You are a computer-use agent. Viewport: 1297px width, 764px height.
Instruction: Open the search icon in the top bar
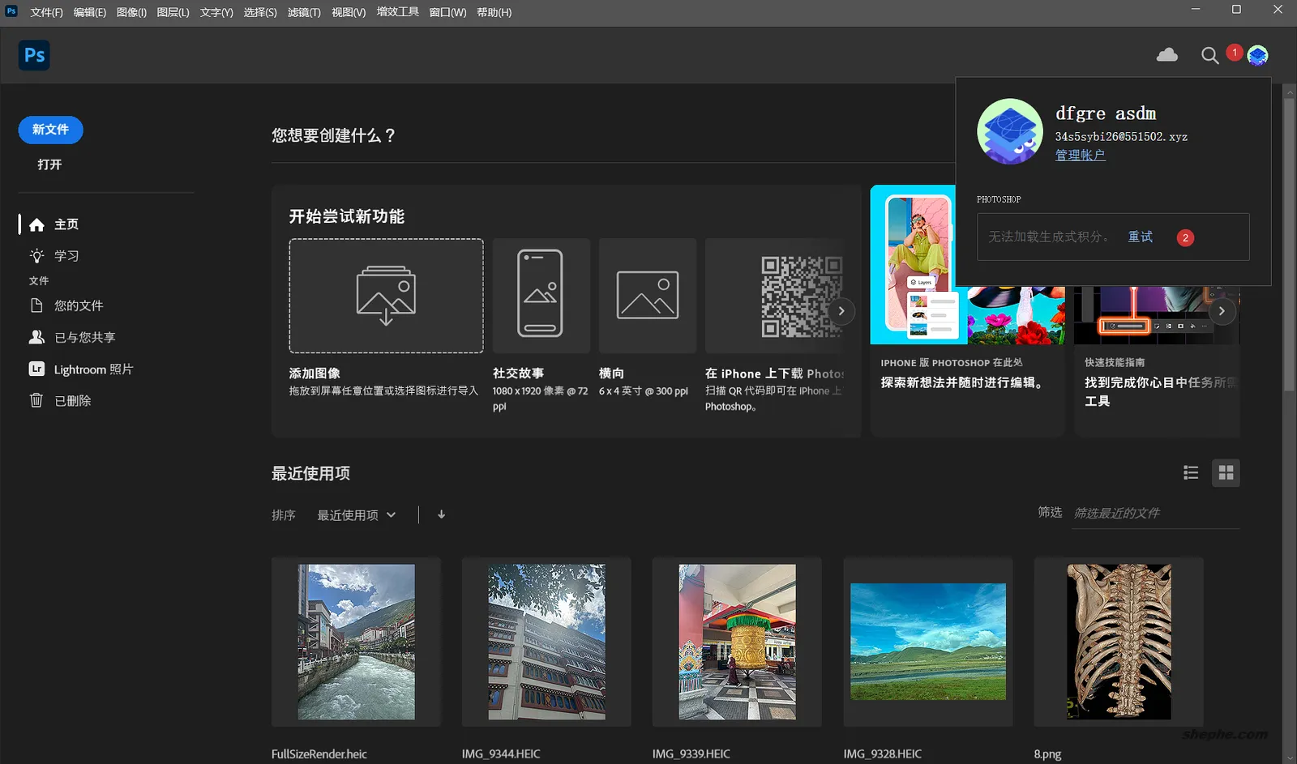coord(1209,55)
